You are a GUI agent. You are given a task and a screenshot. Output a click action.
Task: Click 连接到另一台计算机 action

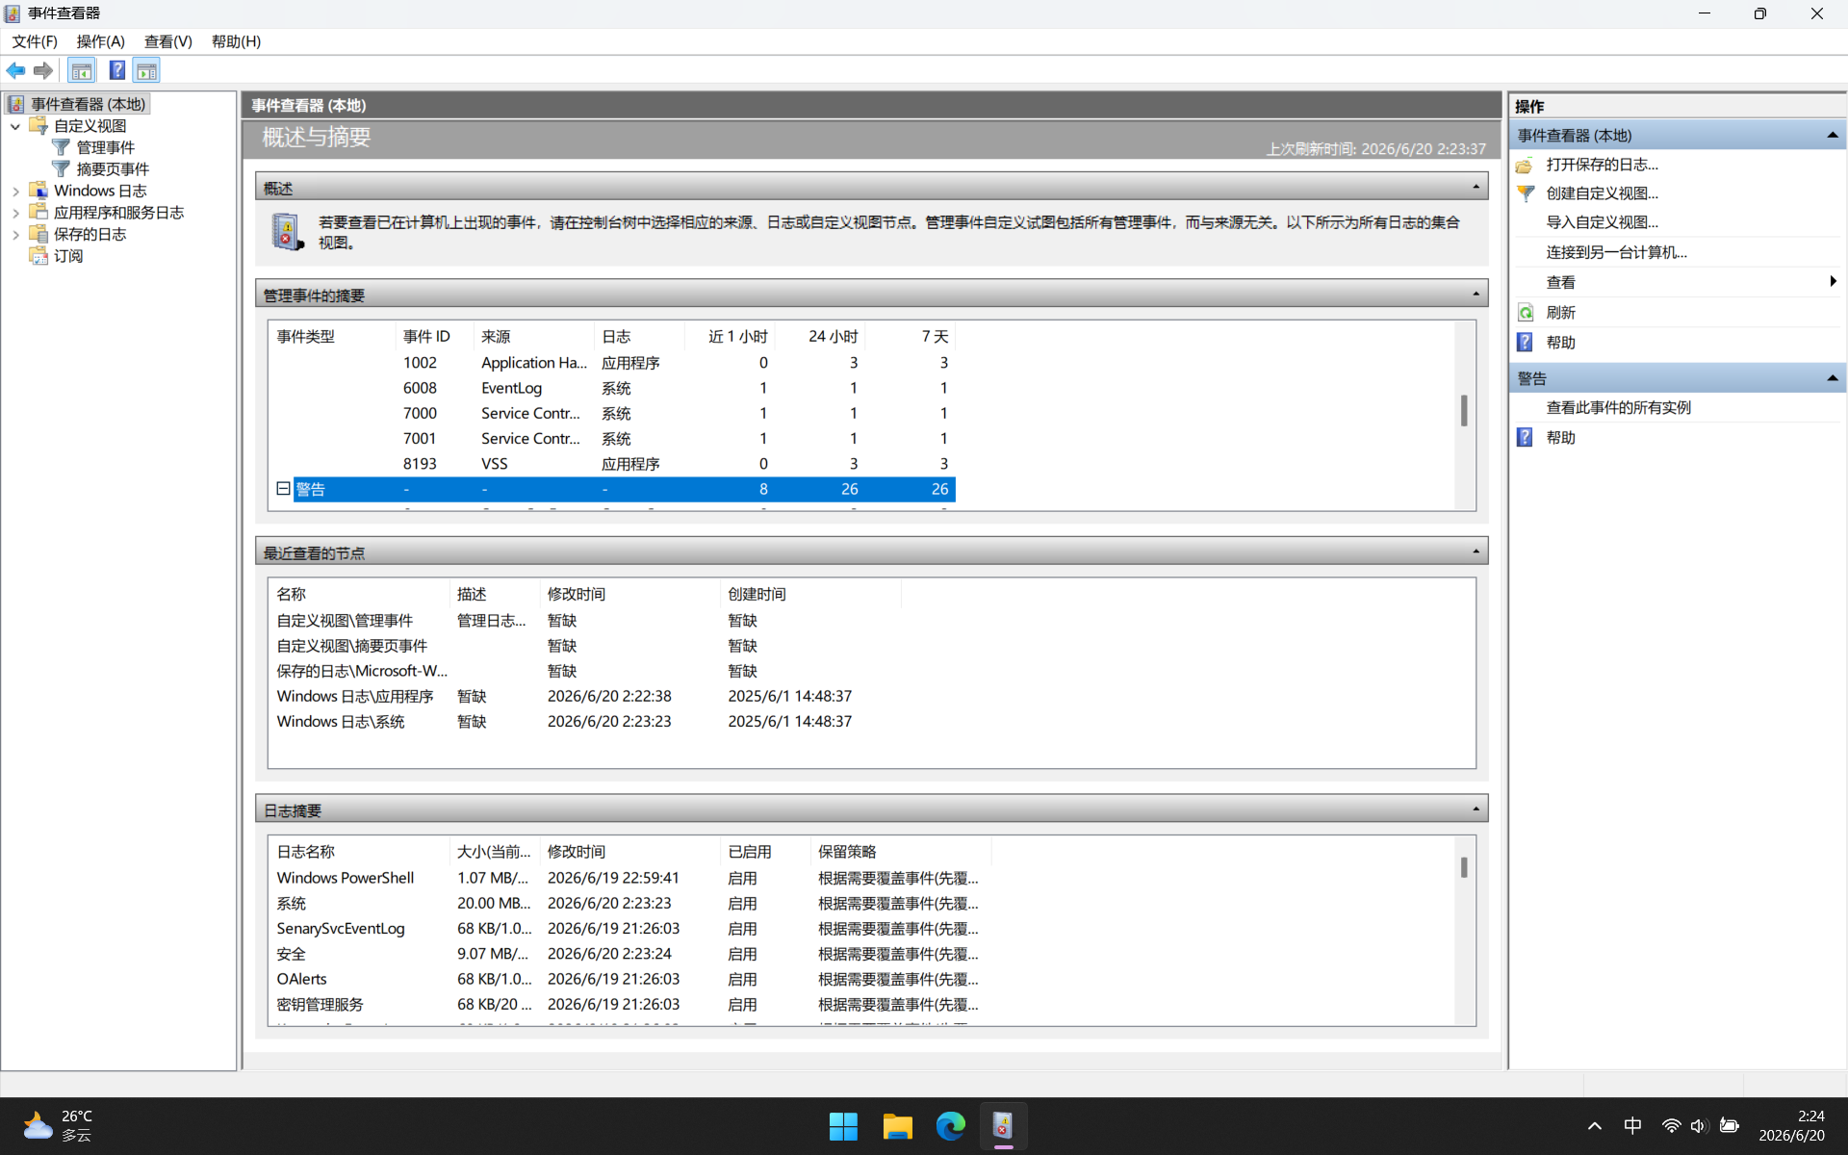1616,252
